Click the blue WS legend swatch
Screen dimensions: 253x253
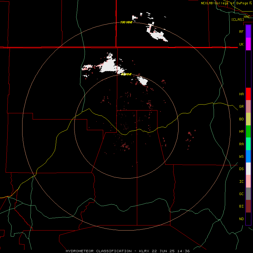(x=248, y=156)
